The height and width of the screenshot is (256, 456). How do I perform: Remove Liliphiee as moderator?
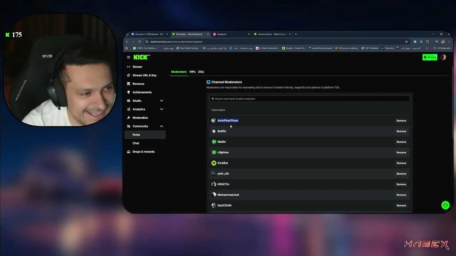[x=401, y=153]
